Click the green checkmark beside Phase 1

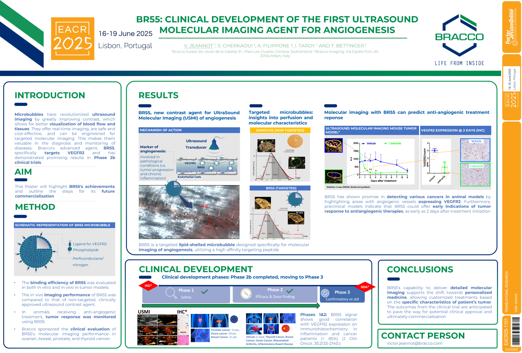coord(205,292)
